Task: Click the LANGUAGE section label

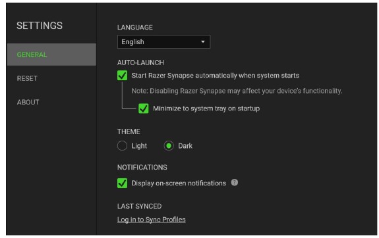Action: pos(135,28)
